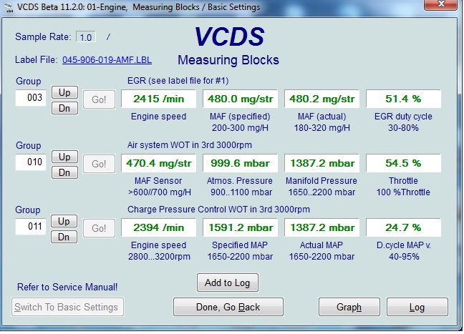Close the VCDS Measuring Blocks window
Screen dimensions: 464x334
tap(440, 4)
